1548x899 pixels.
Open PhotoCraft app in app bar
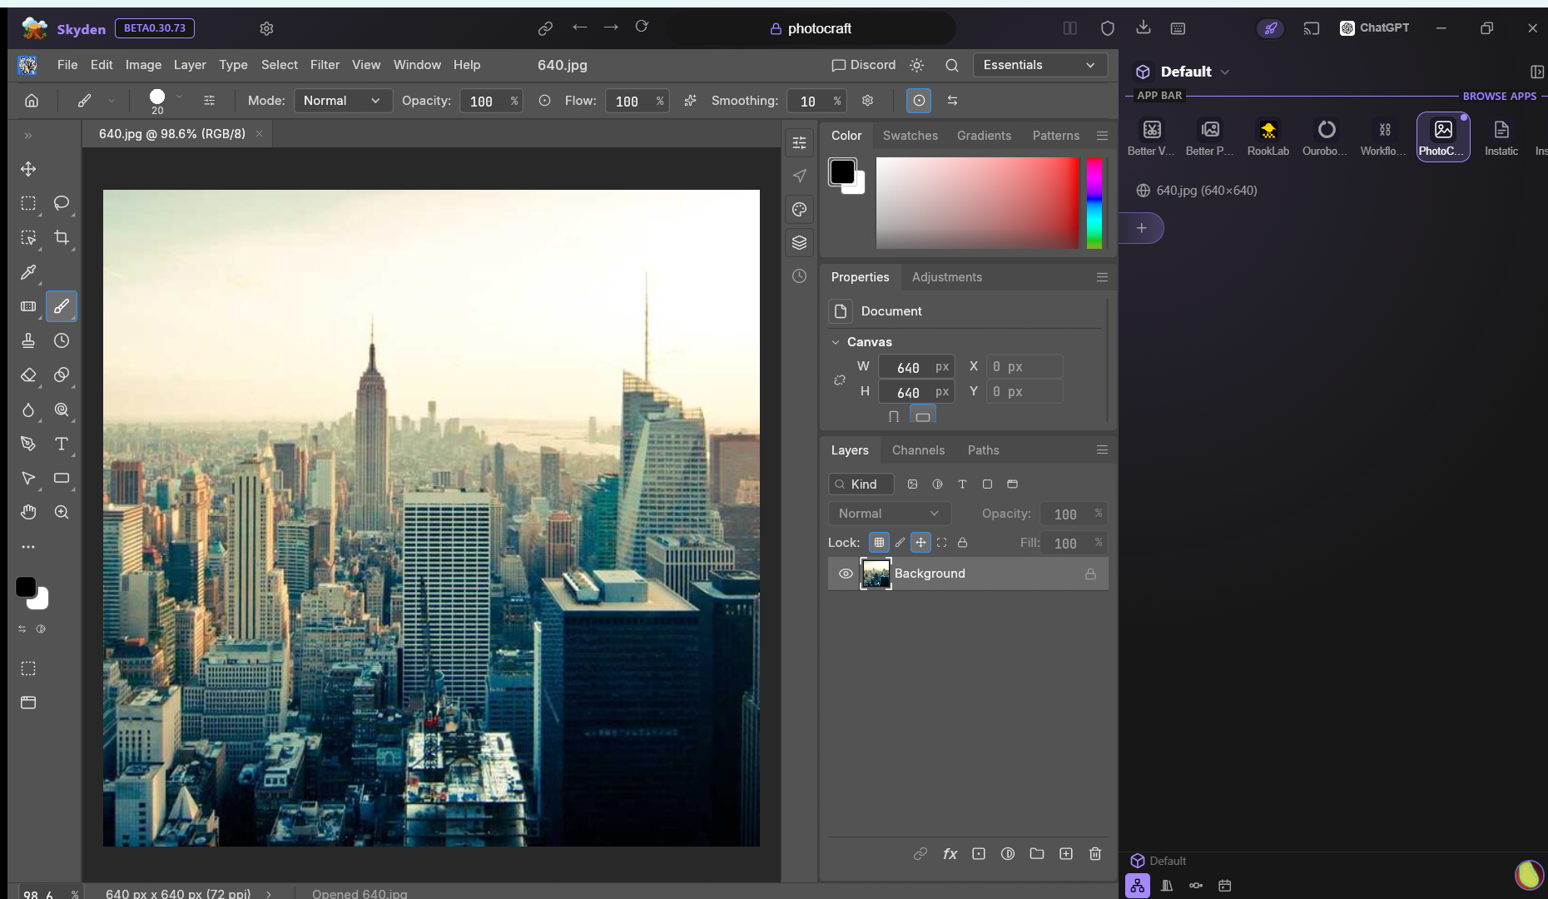(x=1443, y=137)
